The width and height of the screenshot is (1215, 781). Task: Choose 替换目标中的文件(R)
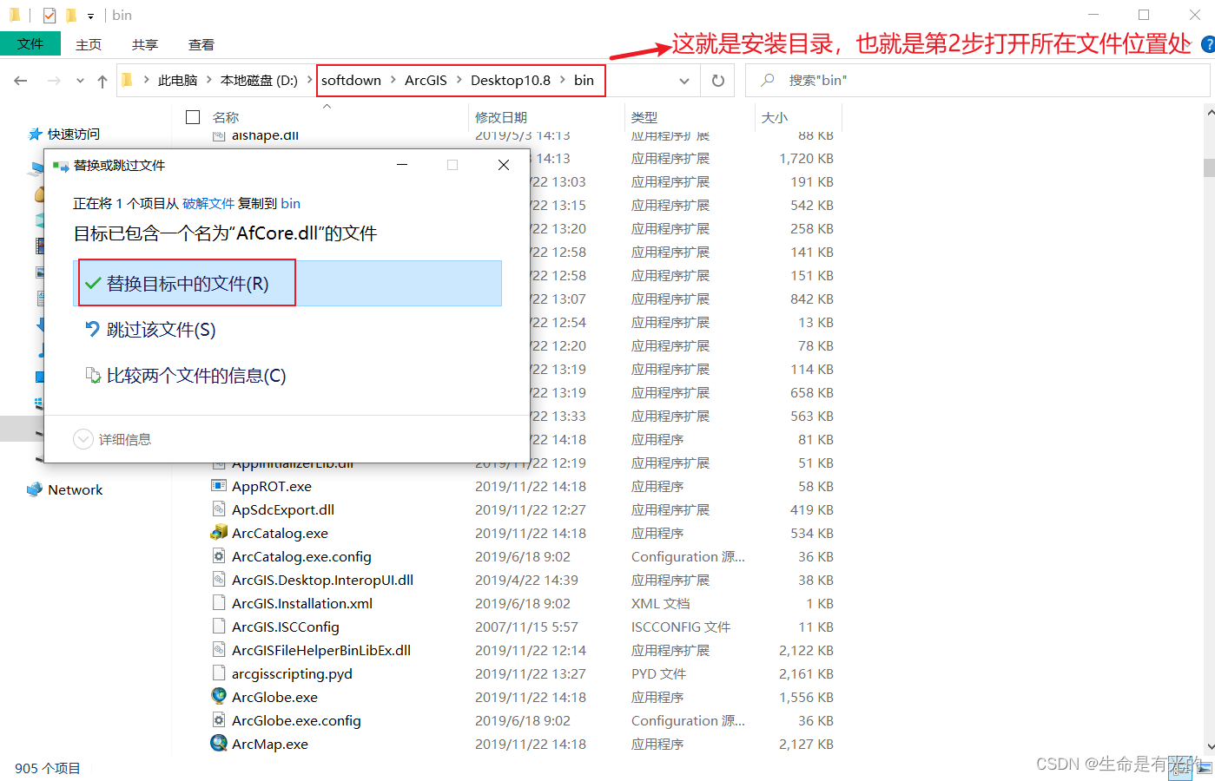click(x=287, y=284)
